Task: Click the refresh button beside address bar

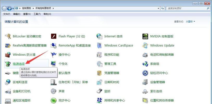Action: 163,8
